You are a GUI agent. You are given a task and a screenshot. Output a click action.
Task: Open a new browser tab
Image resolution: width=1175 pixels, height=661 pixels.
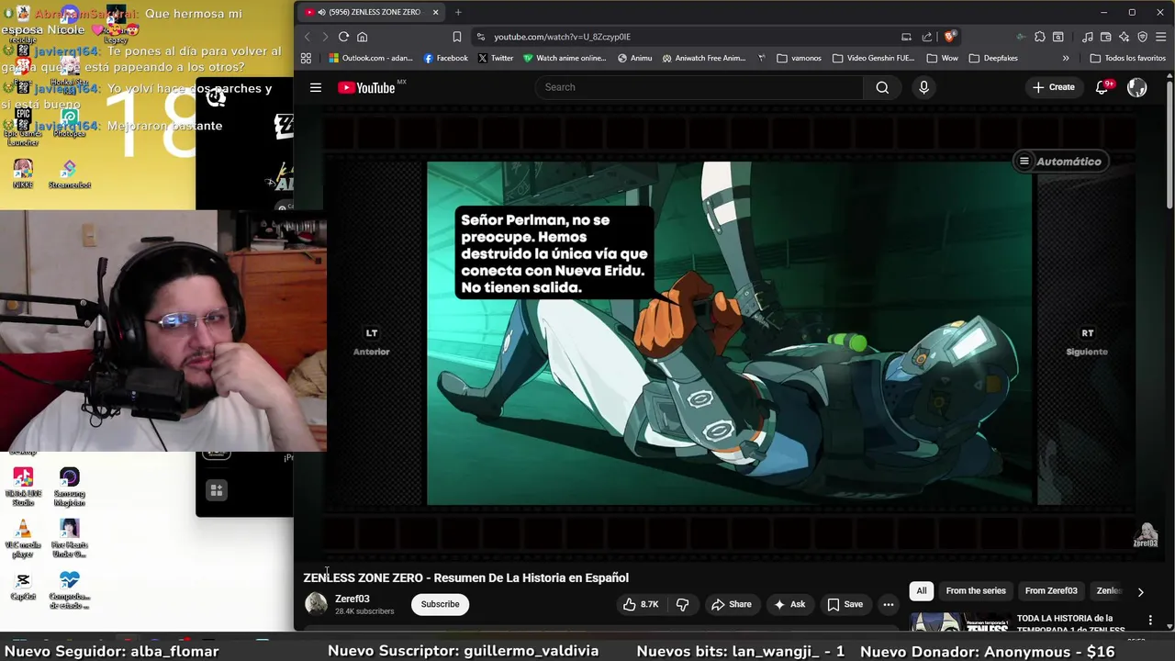[x=458, y=12]
